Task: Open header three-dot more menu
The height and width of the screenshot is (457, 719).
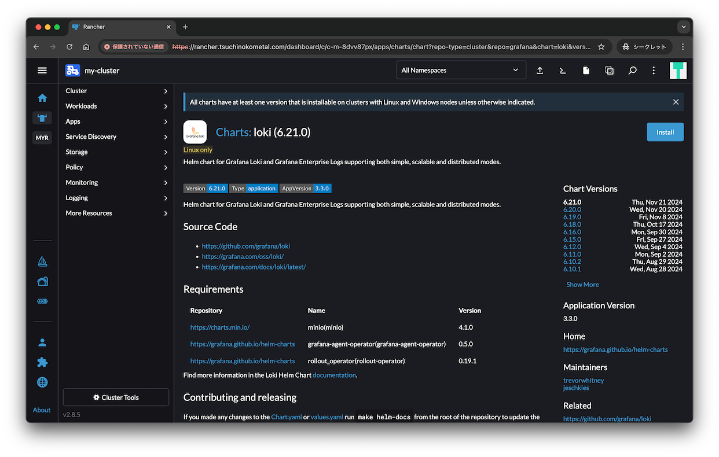Action: tap(654, 71)
